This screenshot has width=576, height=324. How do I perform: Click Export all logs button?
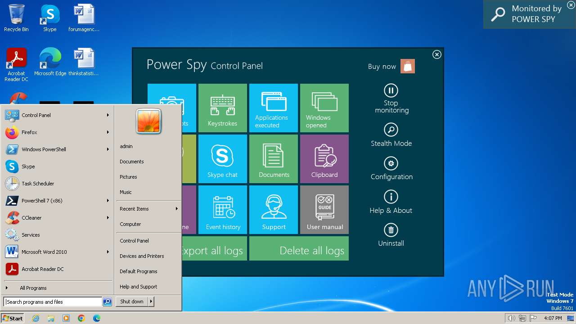point(214,248)
